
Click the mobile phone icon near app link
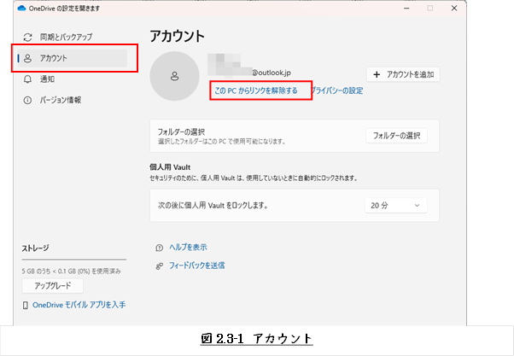[26, 306]
